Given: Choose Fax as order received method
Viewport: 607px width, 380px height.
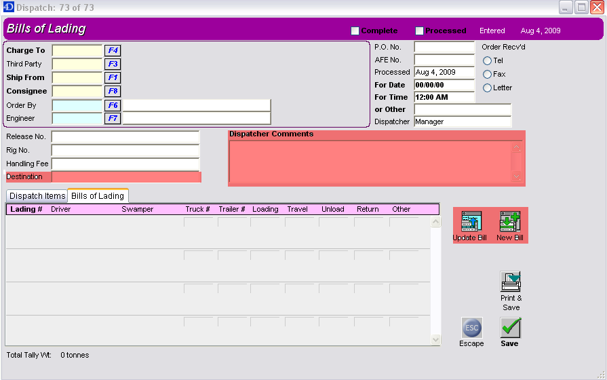Looking at the screenshot, I should pos(487,75).
